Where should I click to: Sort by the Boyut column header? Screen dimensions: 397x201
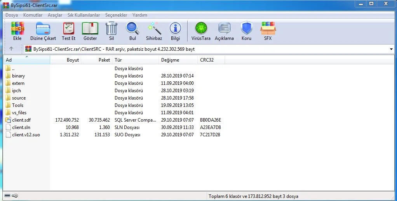(x=65, y=60)
